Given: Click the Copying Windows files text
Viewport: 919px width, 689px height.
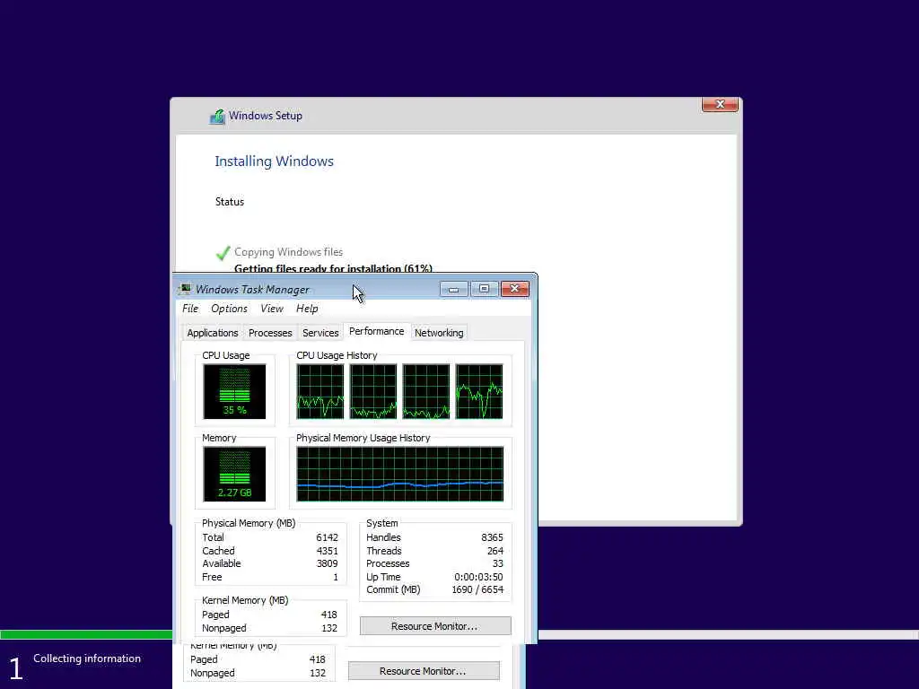Looking at the screenshot, I should (x=288, y=252).
